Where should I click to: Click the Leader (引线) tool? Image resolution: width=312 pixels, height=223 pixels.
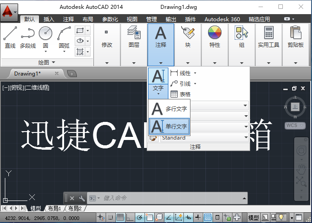pos(181,83)
